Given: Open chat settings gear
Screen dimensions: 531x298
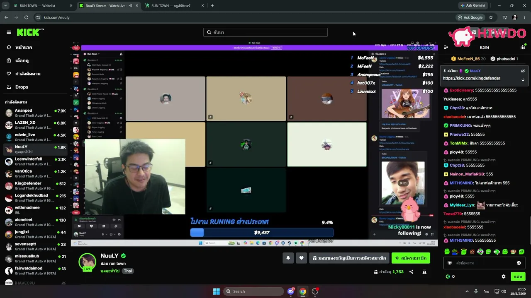Looking at the screenshot, I should [504, 276].
